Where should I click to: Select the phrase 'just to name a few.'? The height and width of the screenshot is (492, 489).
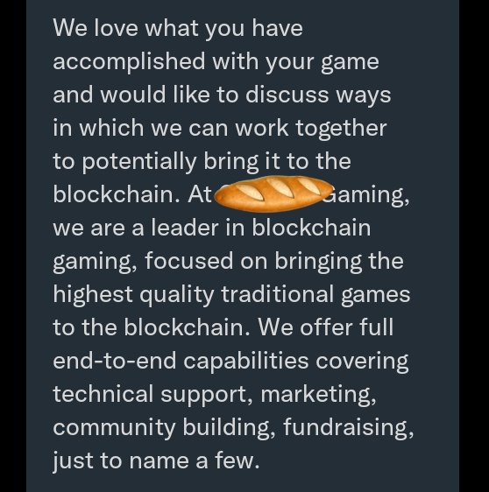156,461
